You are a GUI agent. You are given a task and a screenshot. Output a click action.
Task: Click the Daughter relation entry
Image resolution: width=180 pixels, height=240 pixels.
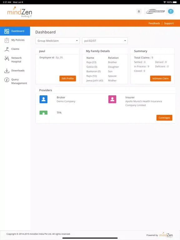click(x=113, y=67)
